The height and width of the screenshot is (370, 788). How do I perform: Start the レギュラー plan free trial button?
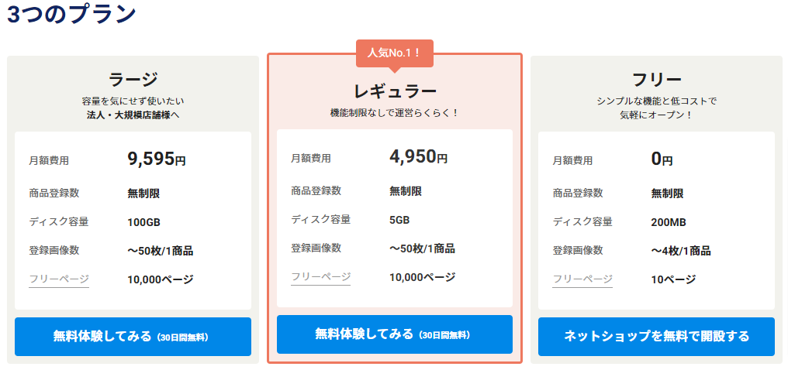(394, 334)
